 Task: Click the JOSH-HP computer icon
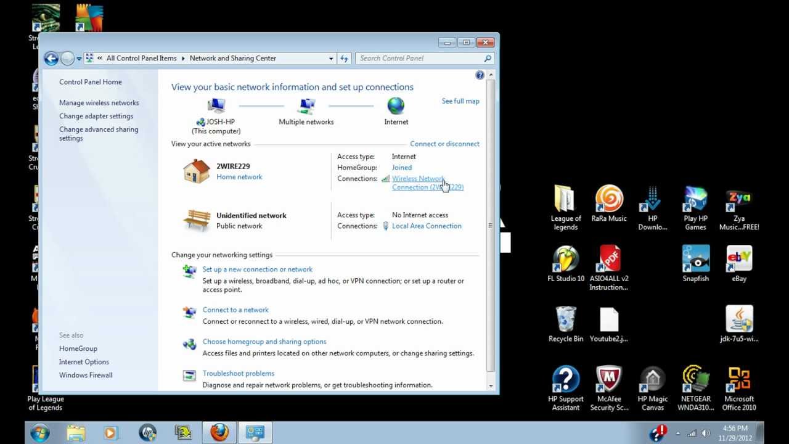click(216, 106)
